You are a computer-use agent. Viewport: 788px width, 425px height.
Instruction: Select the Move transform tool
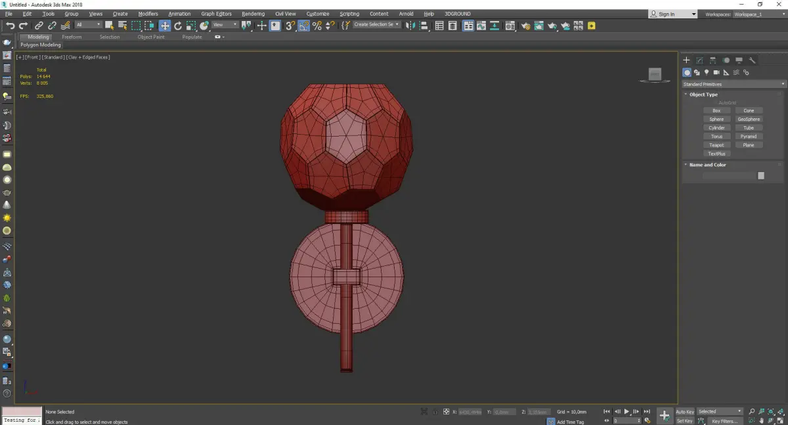[x=164, y=26]
